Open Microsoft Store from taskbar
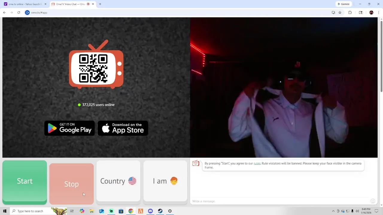This screenshot has width=383, height=215. tap(121, 211)
